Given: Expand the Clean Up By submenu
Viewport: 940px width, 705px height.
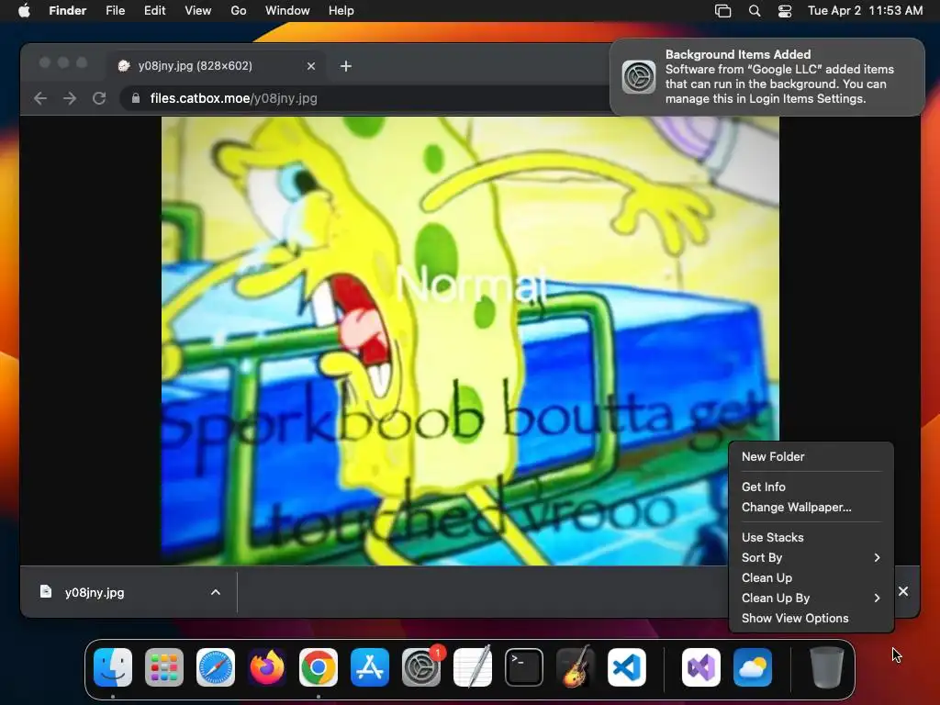Looking at the screenshot, I should (x=811, y=598).
